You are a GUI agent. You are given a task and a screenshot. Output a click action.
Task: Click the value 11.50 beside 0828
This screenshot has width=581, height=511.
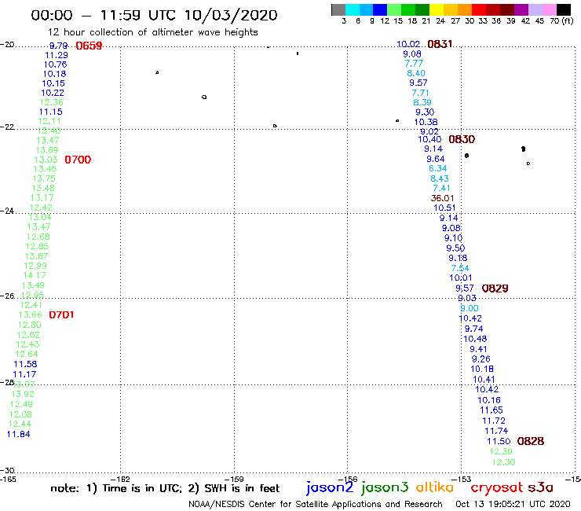499,441
